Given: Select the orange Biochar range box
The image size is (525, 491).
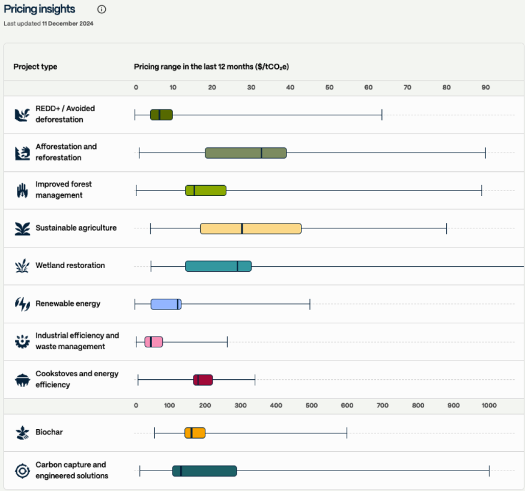Looking at the screenshot, I should point(195,433).
